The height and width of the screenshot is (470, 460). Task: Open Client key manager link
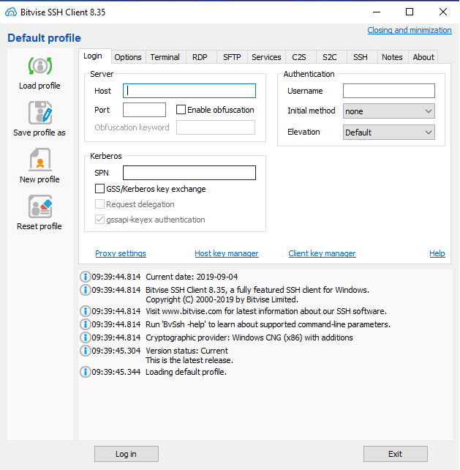coord(322,253)
